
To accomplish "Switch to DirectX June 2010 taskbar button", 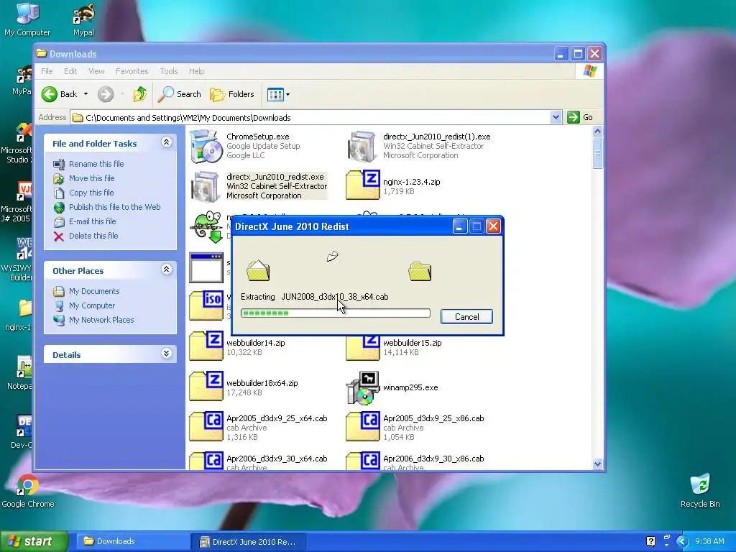I will [x=249, y=542].
